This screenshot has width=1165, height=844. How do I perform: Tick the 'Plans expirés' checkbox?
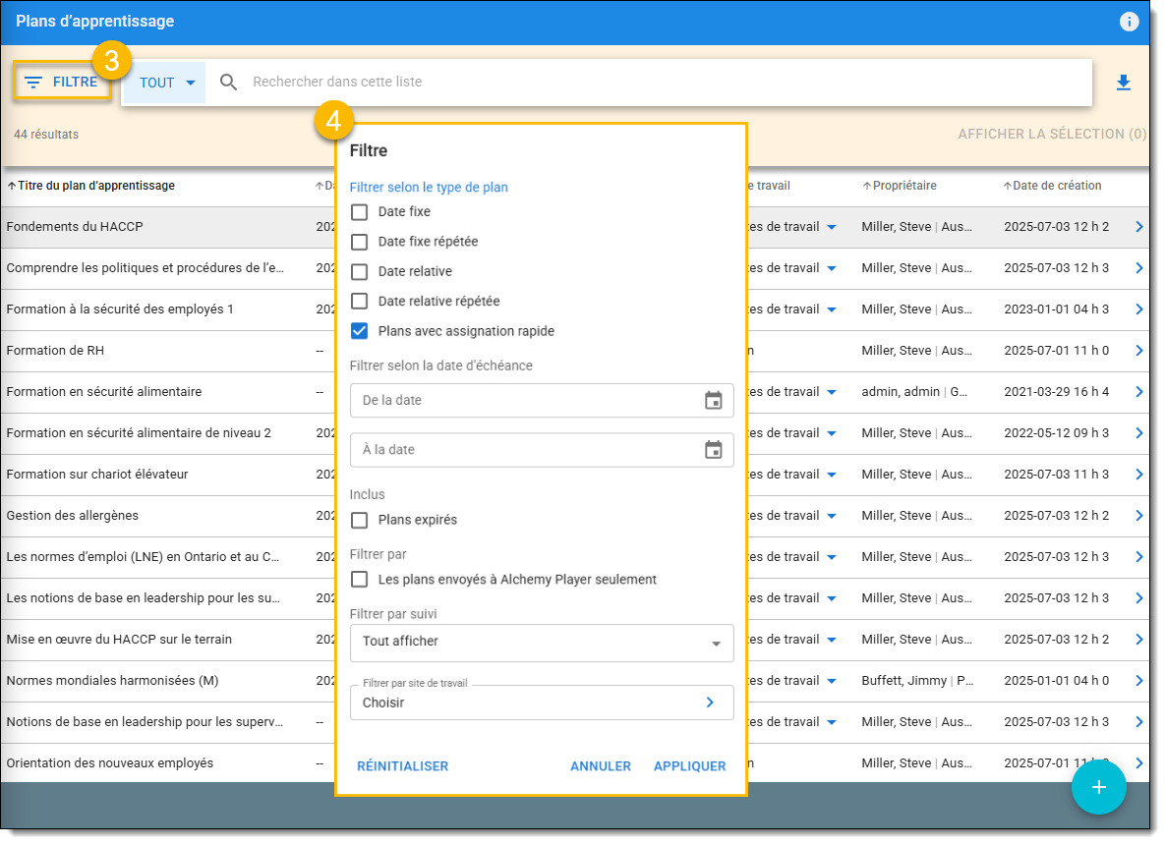tap(360, 521)
